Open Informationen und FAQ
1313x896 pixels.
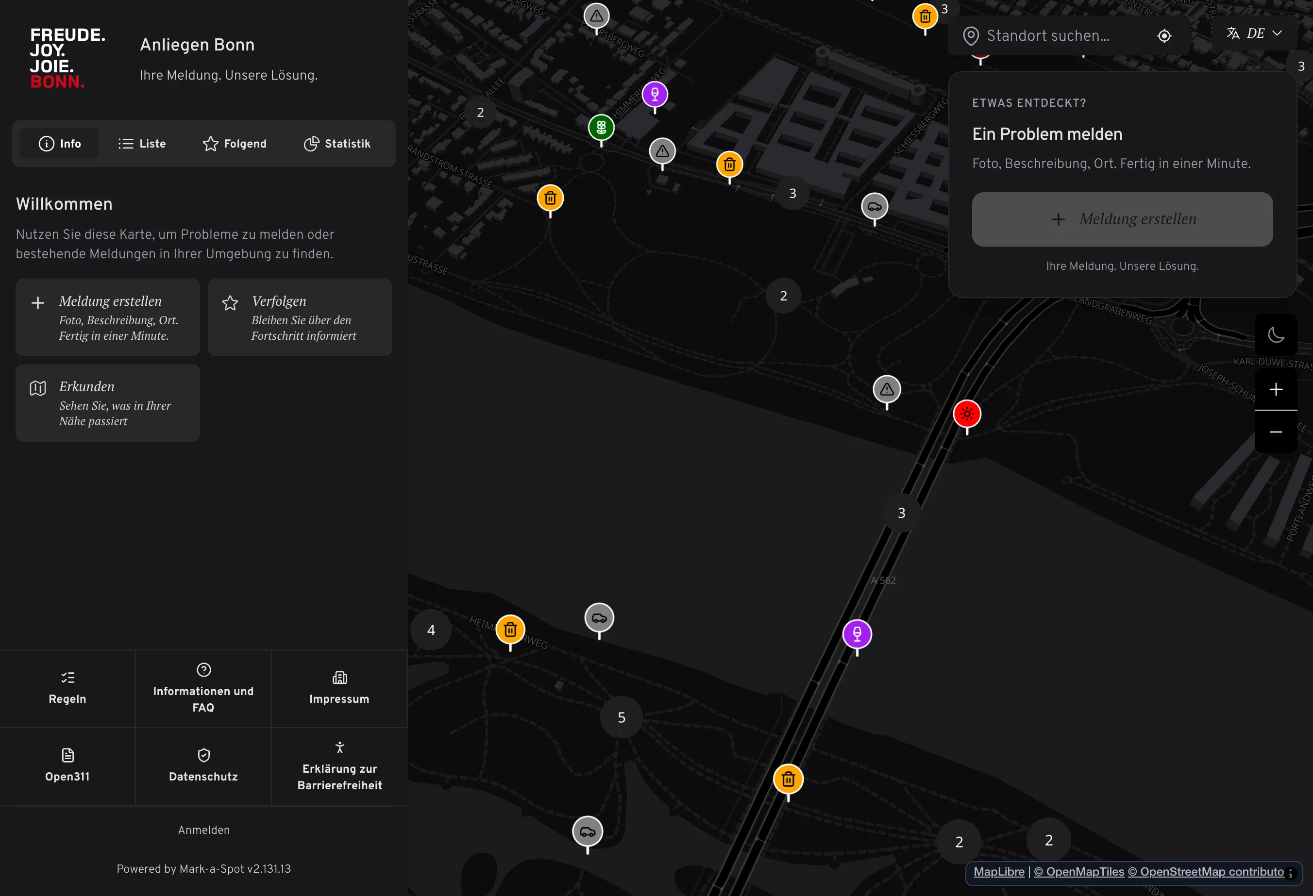(x=203, y=688)
